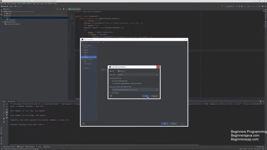Open help icon in Project Structure dialog
The width and height of the screenshot is (267, 150).
pyautogui.click(x=83, y=124)
